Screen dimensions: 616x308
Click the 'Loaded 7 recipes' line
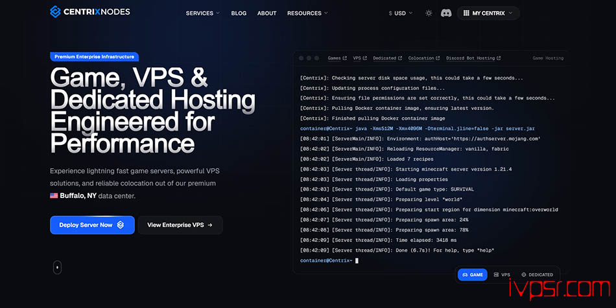click(x=367, y=159)
